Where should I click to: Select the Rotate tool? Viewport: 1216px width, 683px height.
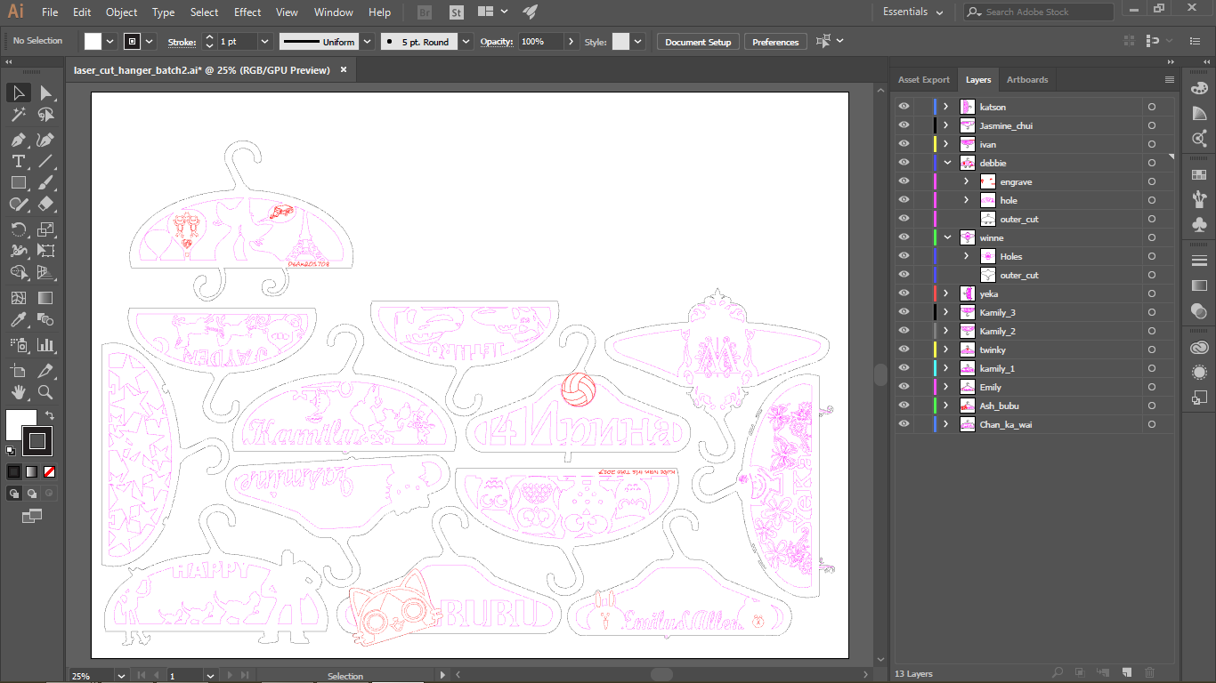point(18,229)
